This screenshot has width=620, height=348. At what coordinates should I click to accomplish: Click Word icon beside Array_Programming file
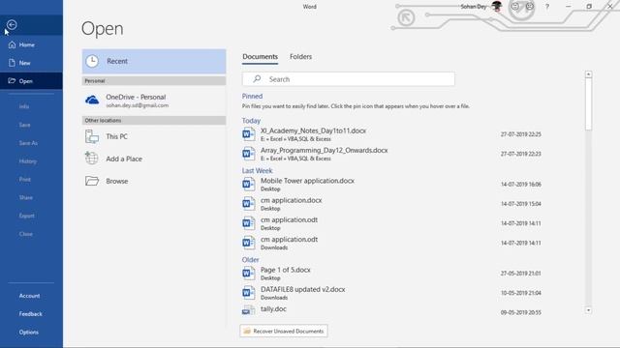click(248, 154)
